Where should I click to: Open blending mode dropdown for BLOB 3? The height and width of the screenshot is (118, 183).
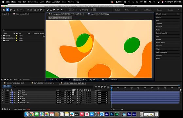point(59,92)
